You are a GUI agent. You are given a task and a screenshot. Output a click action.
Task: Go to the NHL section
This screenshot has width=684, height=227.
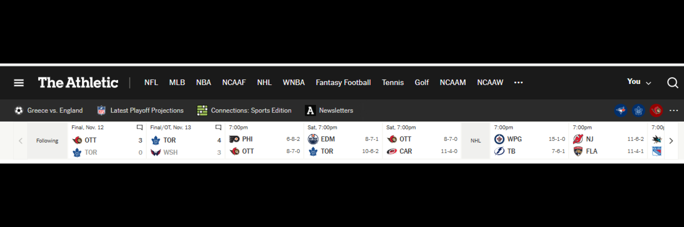pos(264,82)
